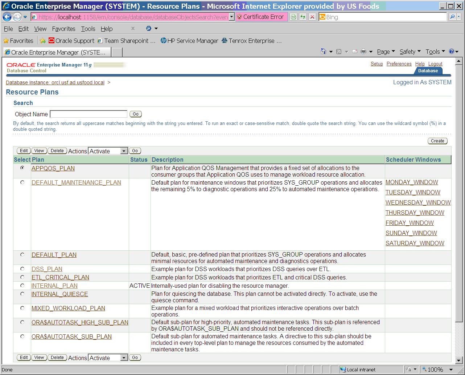Viewport: 465px width, 375px height.
Task: Click the Logout link
Action: [x=435, y=64]
